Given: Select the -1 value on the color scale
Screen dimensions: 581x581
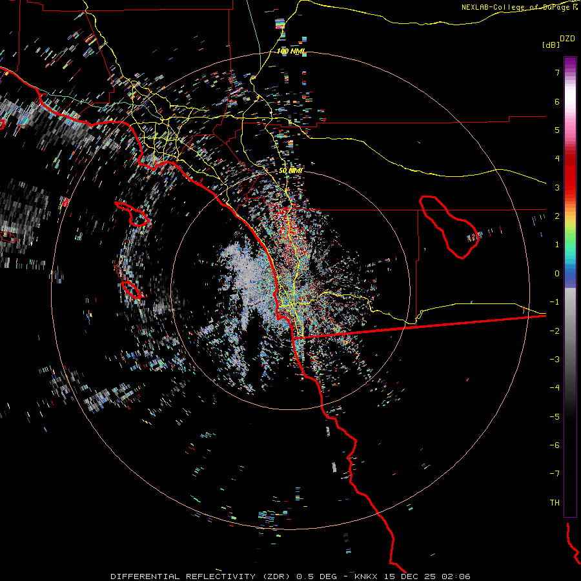Looking at the screenshot, I should (555, 302).
